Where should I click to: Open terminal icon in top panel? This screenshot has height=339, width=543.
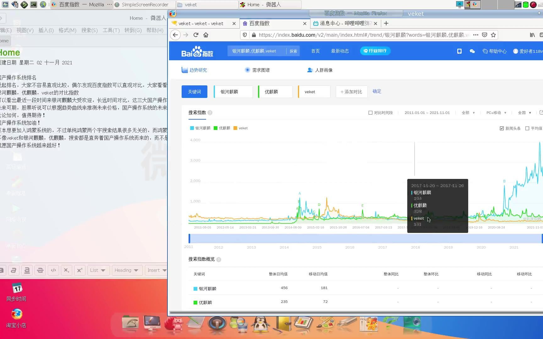point(34,4)
